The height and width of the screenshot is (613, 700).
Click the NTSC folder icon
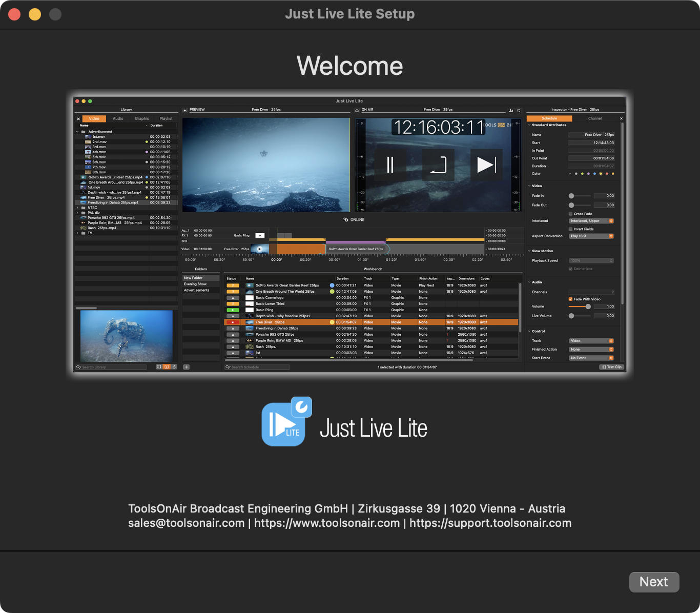(x=84, y=208)
